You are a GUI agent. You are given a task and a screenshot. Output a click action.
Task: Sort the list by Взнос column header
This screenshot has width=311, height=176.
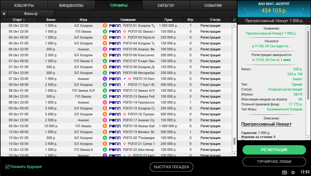(51, 20)
